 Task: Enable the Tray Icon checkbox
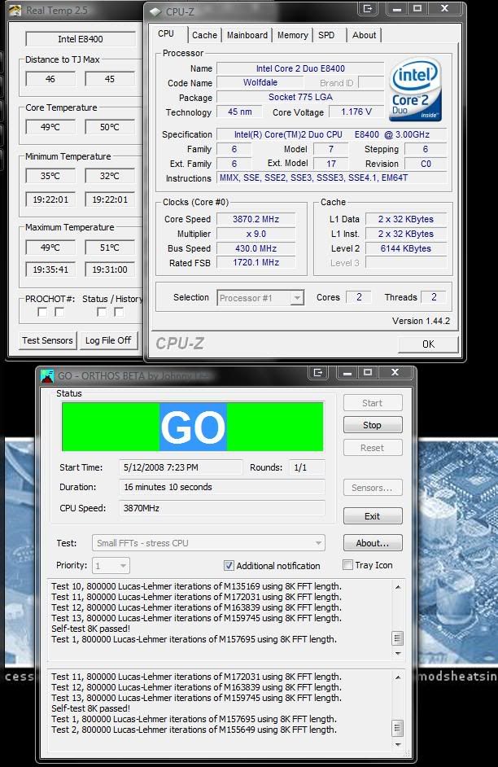[347, 565]
